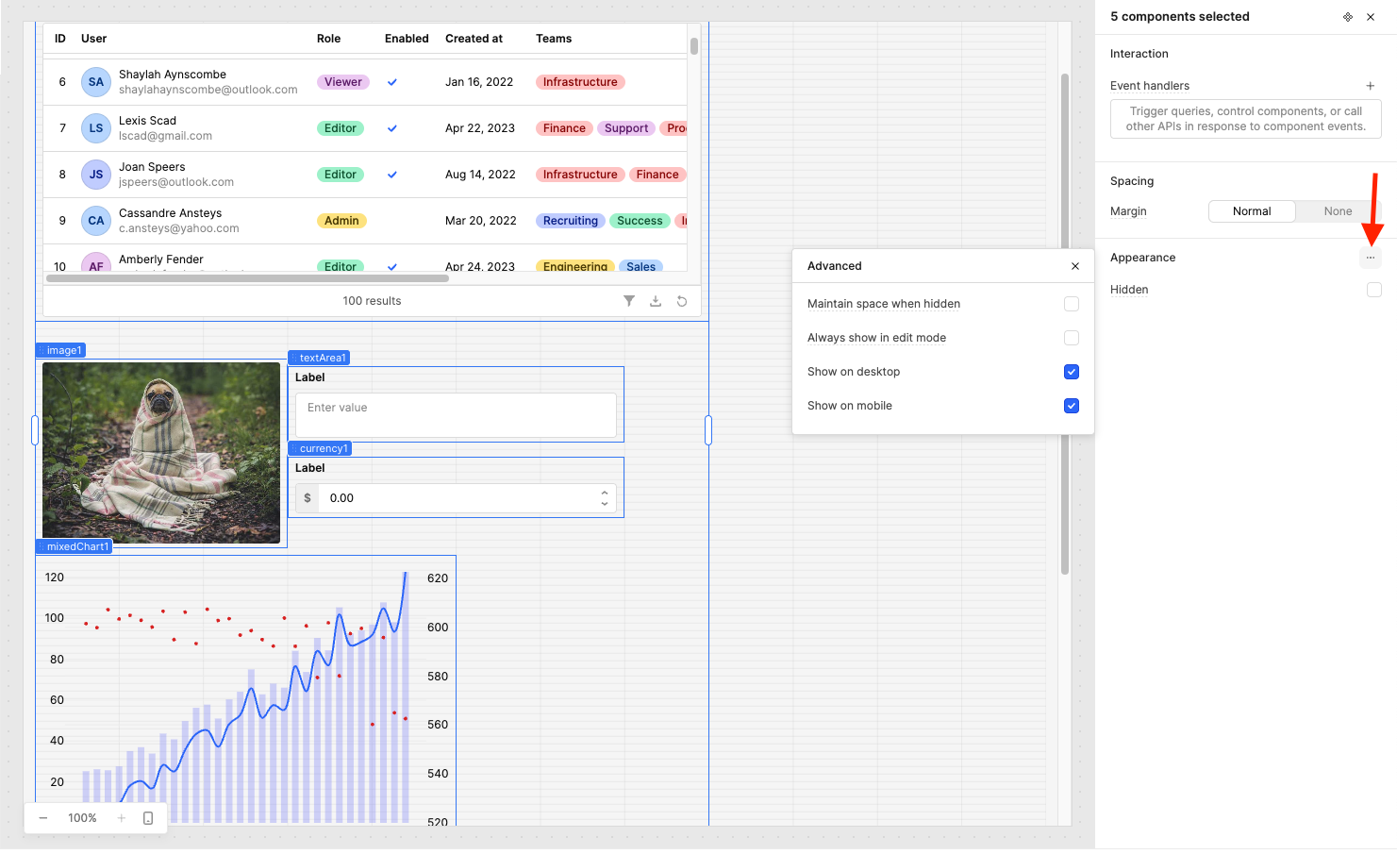Click Finance tag in Joan Speers row
Screen dimensions: 1397x854
point(657,175)
